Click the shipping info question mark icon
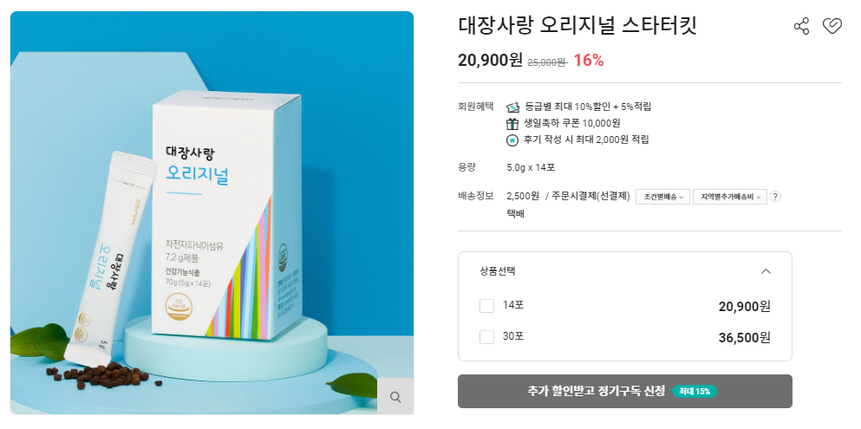Image resolution: width=861 pixels, height=429 pixels. pyautogui.click(x=775, y=197)
